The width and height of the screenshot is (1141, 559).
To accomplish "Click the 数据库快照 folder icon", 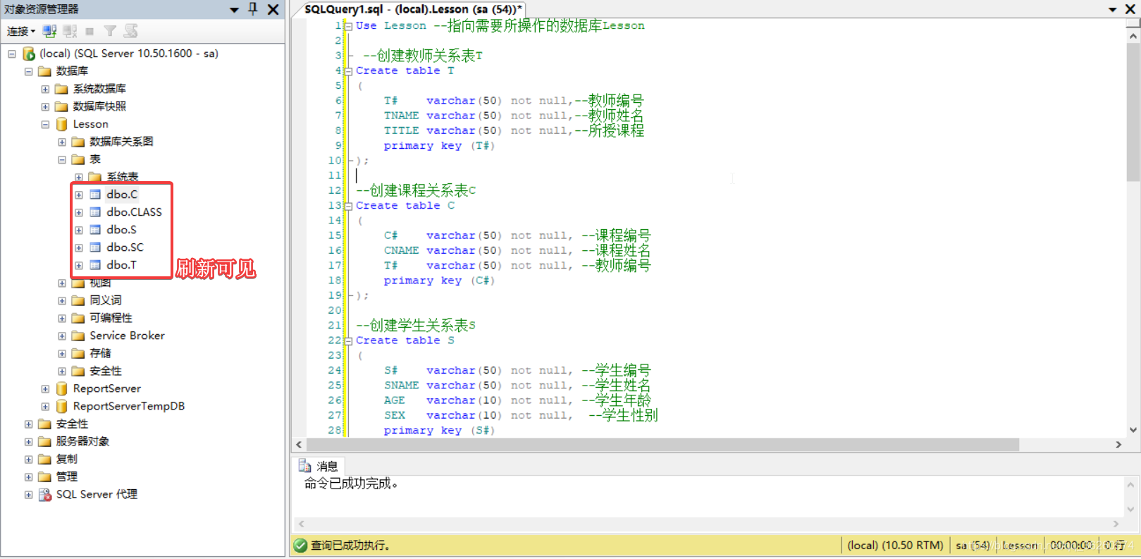I will click(x=62, y=106).
